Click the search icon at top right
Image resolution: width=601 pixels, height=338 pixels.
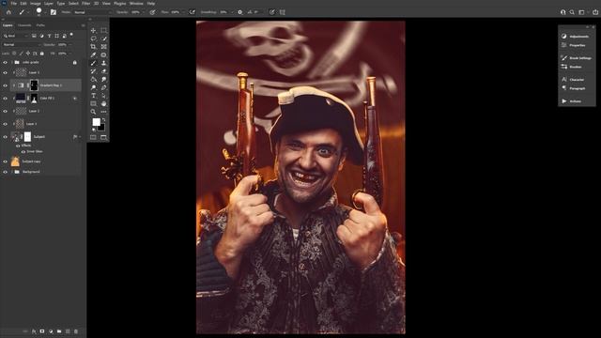click(572, 12)
